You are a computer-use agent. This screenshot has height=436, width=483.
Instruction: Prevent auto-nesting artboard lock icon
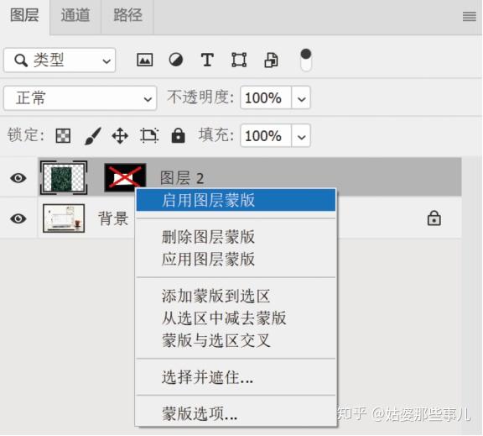(149, 135)
